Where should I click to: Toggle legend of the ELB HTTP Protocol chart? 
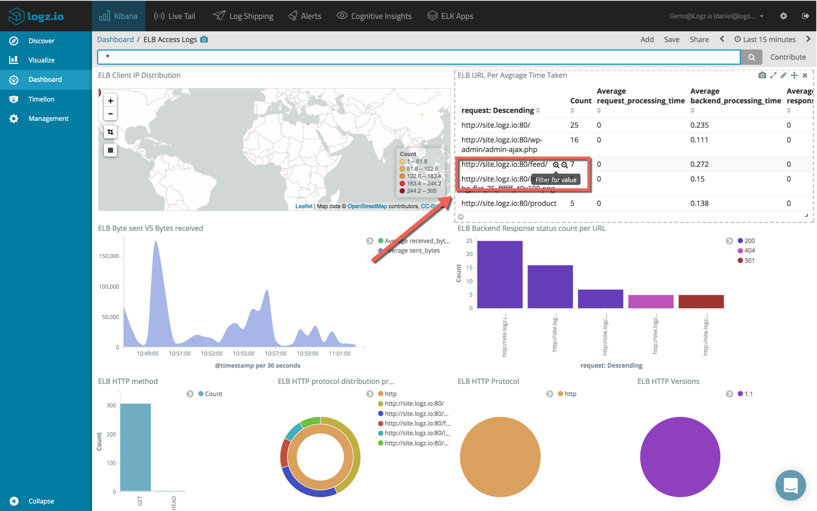549,394
